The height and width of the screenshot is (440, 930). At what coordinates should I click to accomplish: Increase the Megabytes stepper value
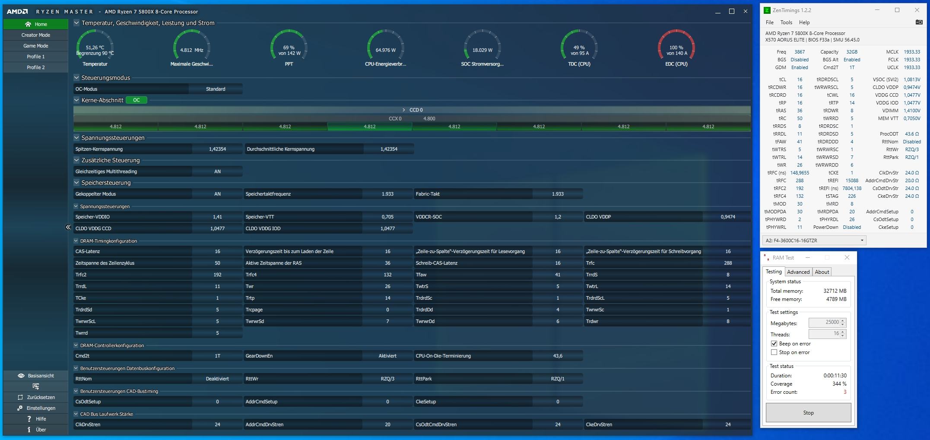[x=843, y=320]
